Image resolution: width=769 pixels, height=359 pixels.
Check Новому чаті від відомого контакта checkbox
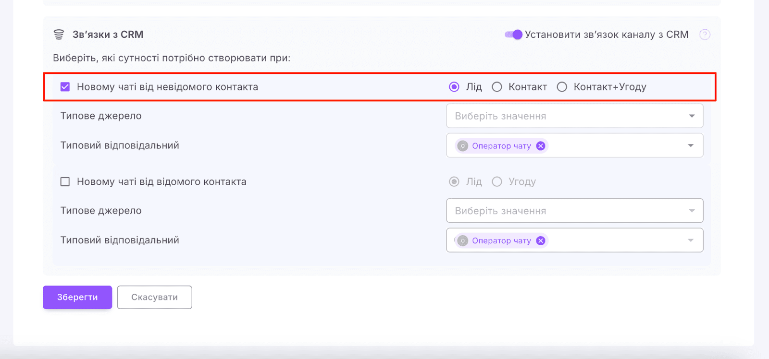[65, 182]
